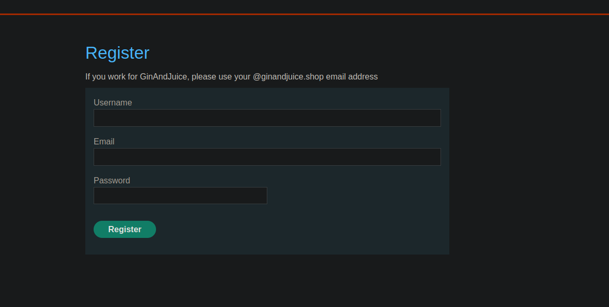Focus the Email text box
609x307 pixels.
267,157
